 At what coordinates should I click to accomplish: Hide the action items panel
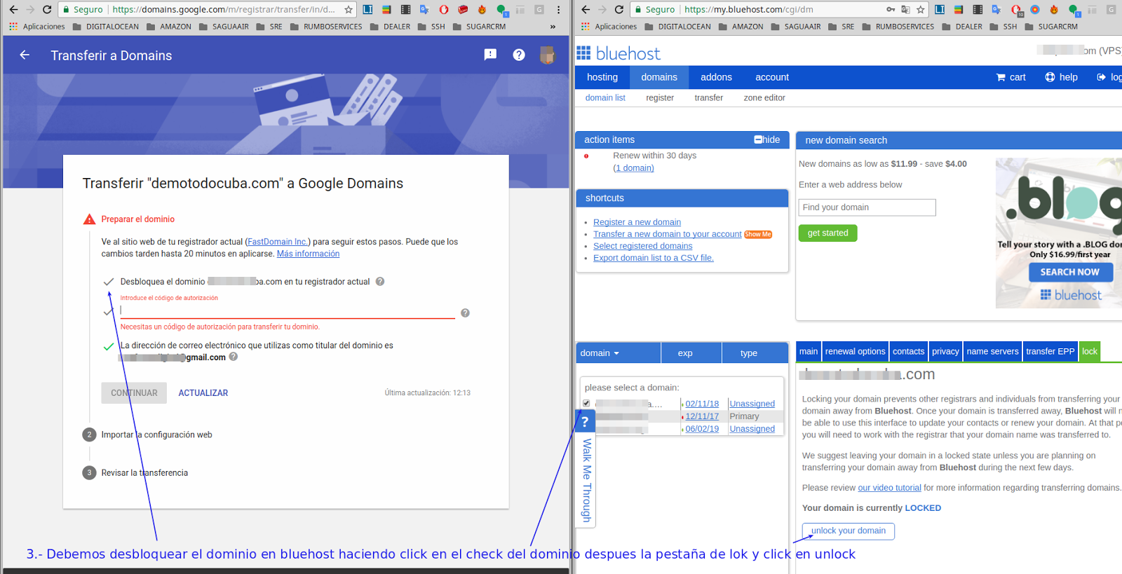pos(766,139)
